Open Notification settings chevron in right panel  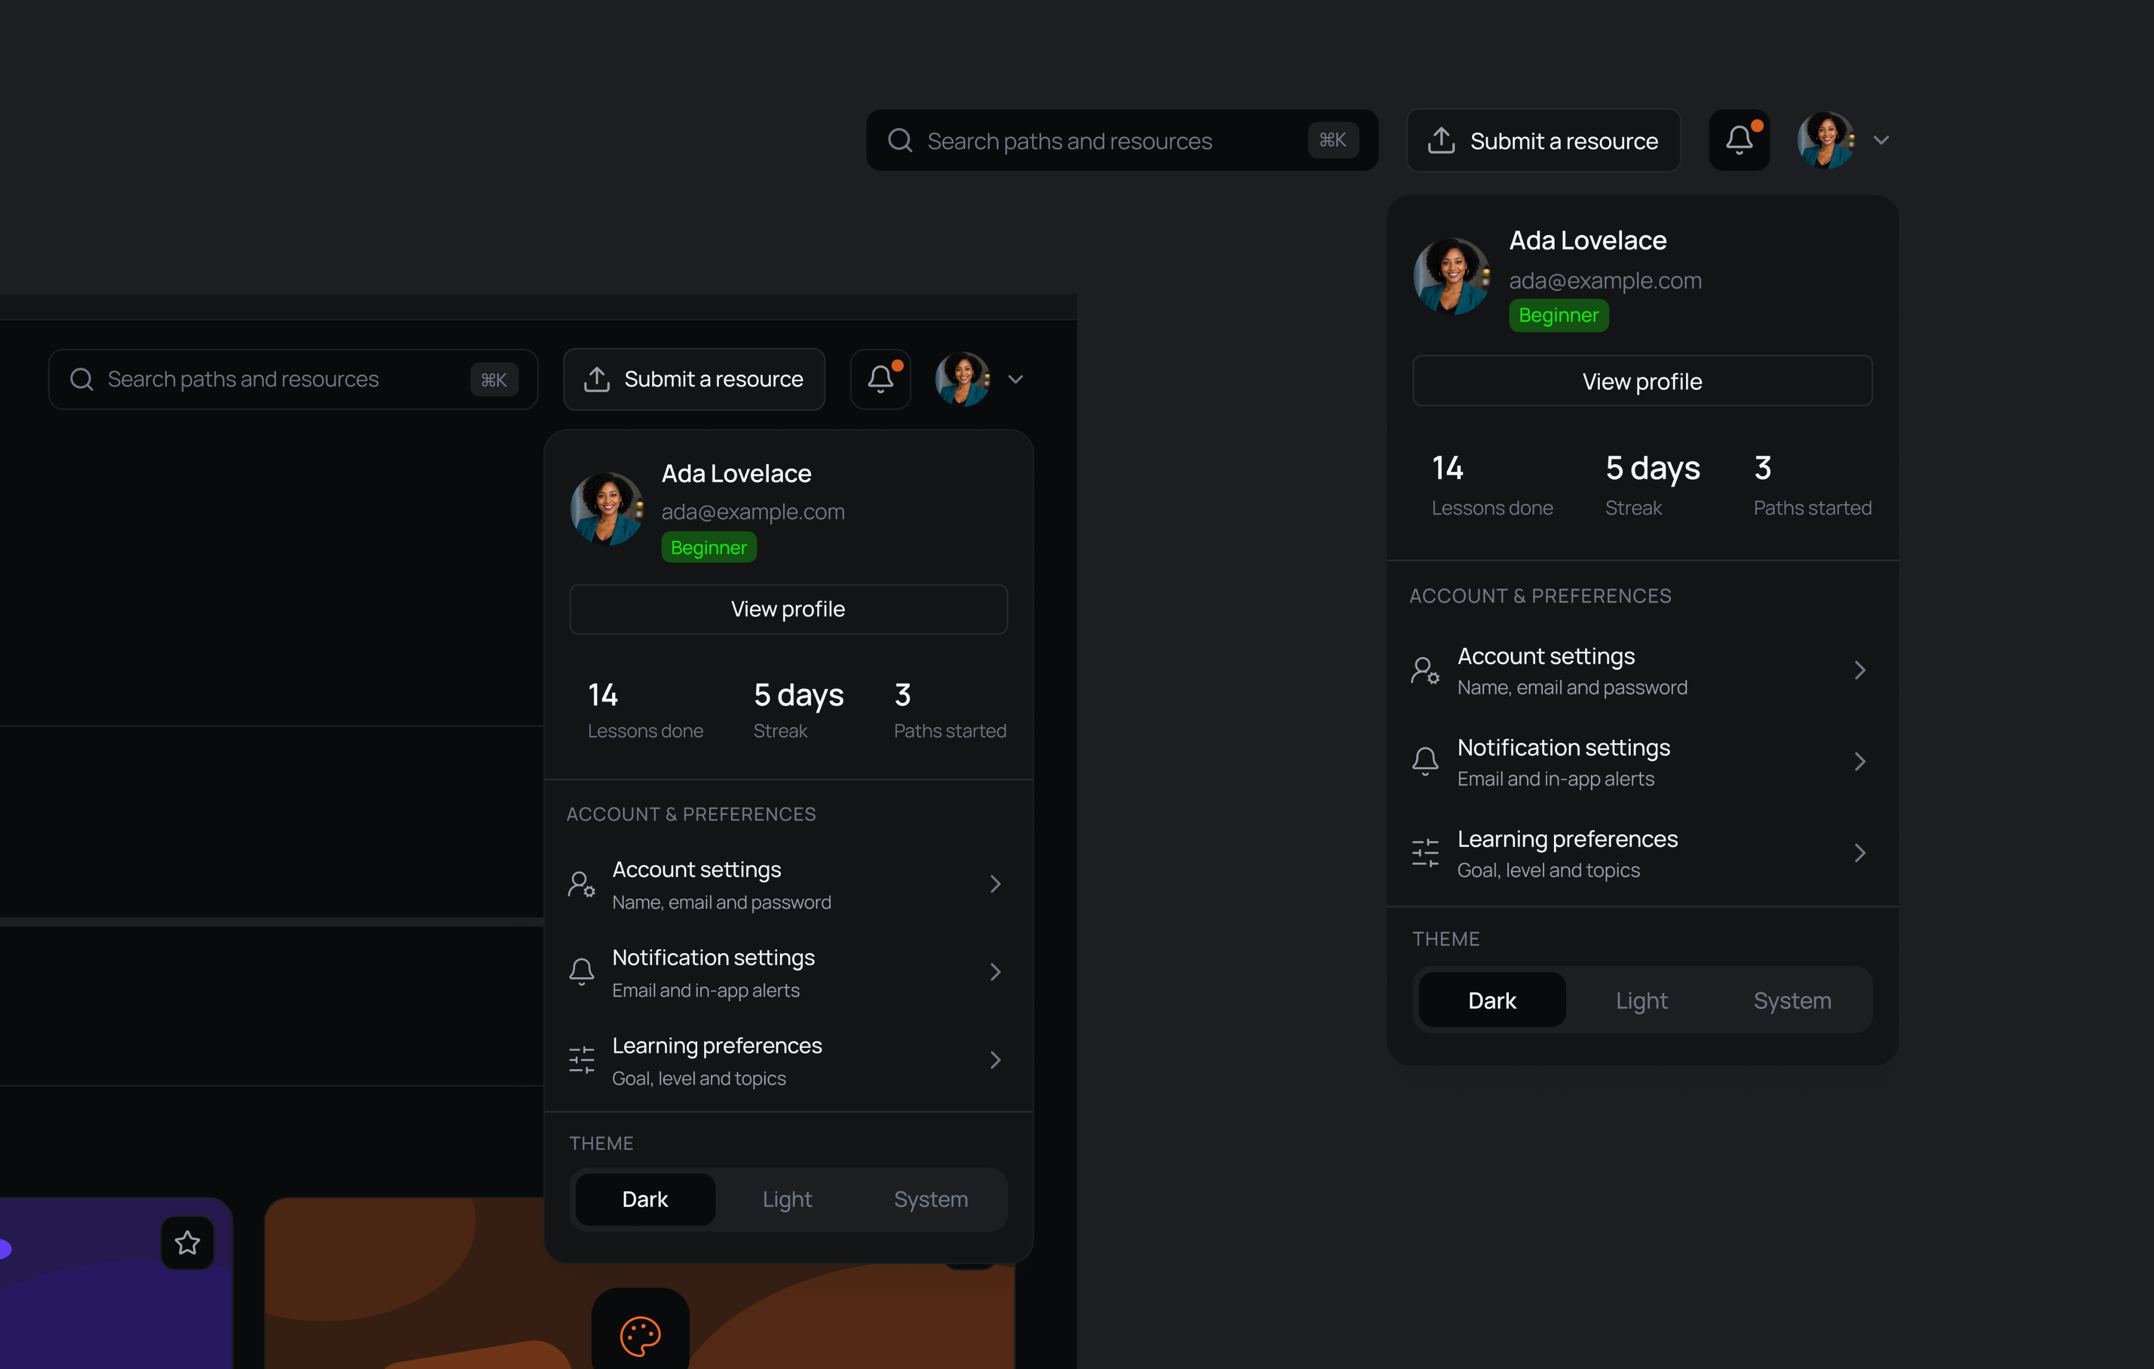[x=1860, y=761]
